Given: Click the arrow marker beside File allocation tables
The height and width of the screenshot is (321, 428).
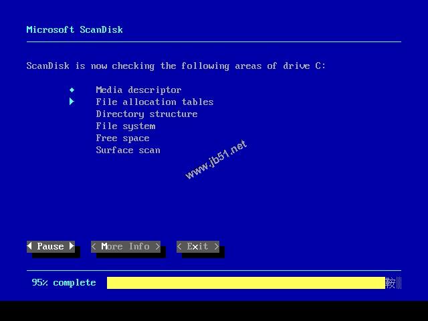Looking at the screenshot, I should [72, 102].
